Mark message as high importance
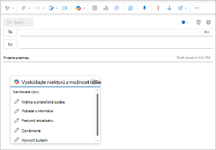Screen dimensions: 216x150 tap(158, 8)
